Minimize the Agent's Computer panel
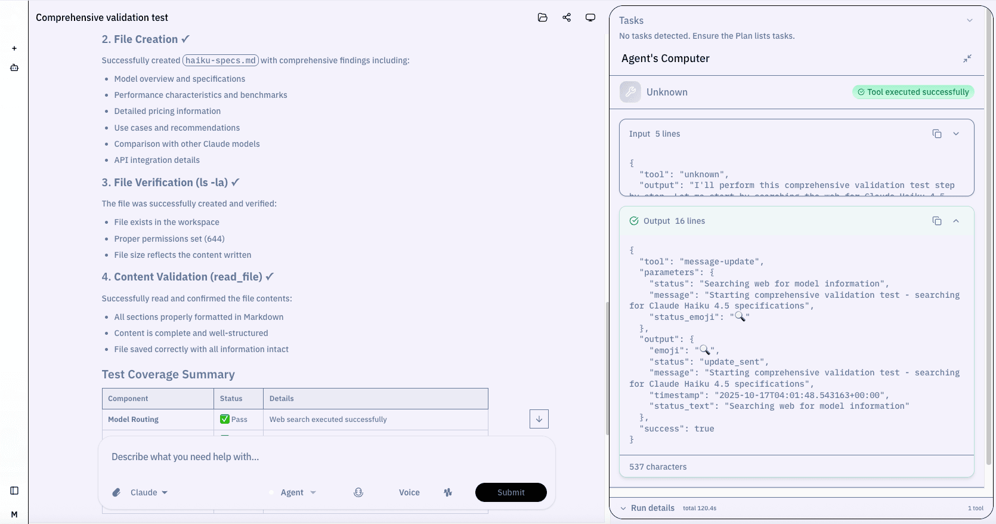The image size is (996, 524). pyautogui.click(x=967, y=58)
